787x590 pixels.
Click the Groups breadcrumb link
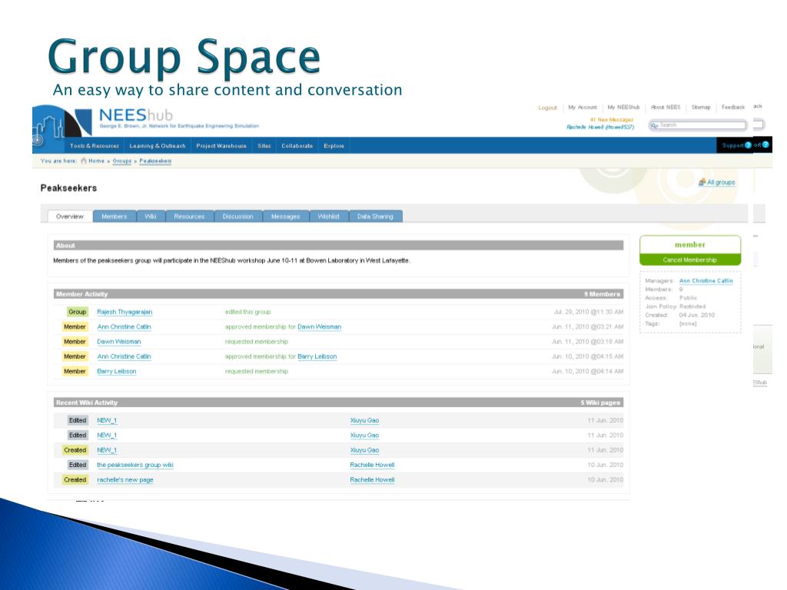pos(122,161)
